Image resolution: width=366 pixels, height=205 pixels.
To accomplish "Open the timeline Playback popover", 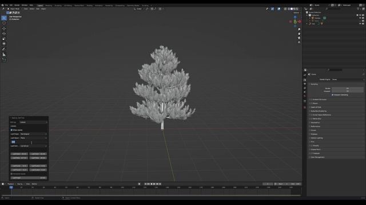I will click(x=11, y=184).
